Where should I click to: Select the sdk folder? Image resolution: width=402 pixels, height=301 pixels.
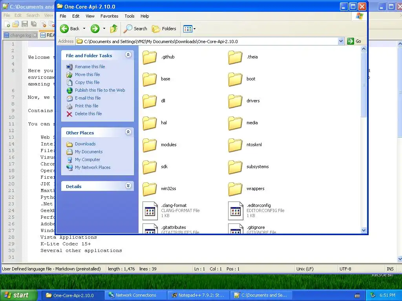point(155,167)
